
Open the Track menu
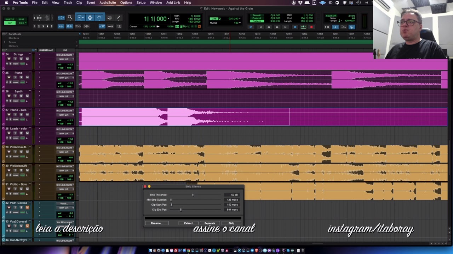[x=68, y=2]
